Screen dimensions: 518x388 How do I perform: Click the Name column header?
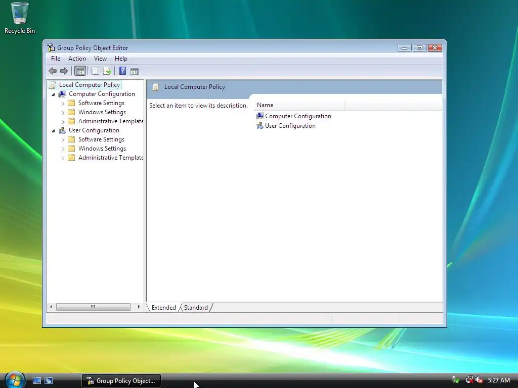tap(299, 105)
